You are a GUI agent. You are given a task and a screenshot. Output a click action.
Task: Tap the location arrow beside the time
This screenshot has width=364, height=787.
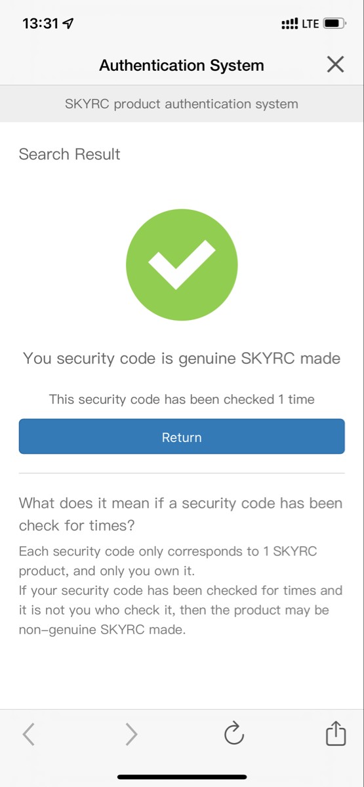pos(69,24)
